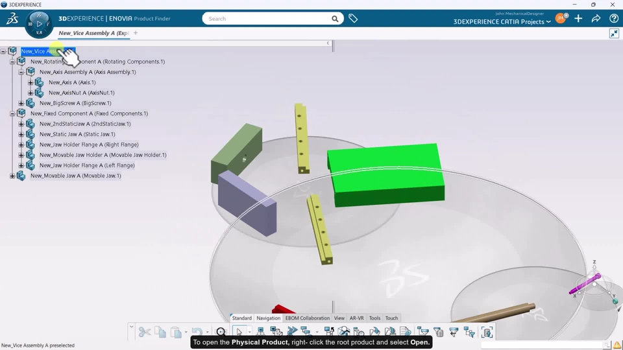Screen dimensions: 623x350
Task: Click the bracketed database icon at toolbar end
Action: (487, 332)
